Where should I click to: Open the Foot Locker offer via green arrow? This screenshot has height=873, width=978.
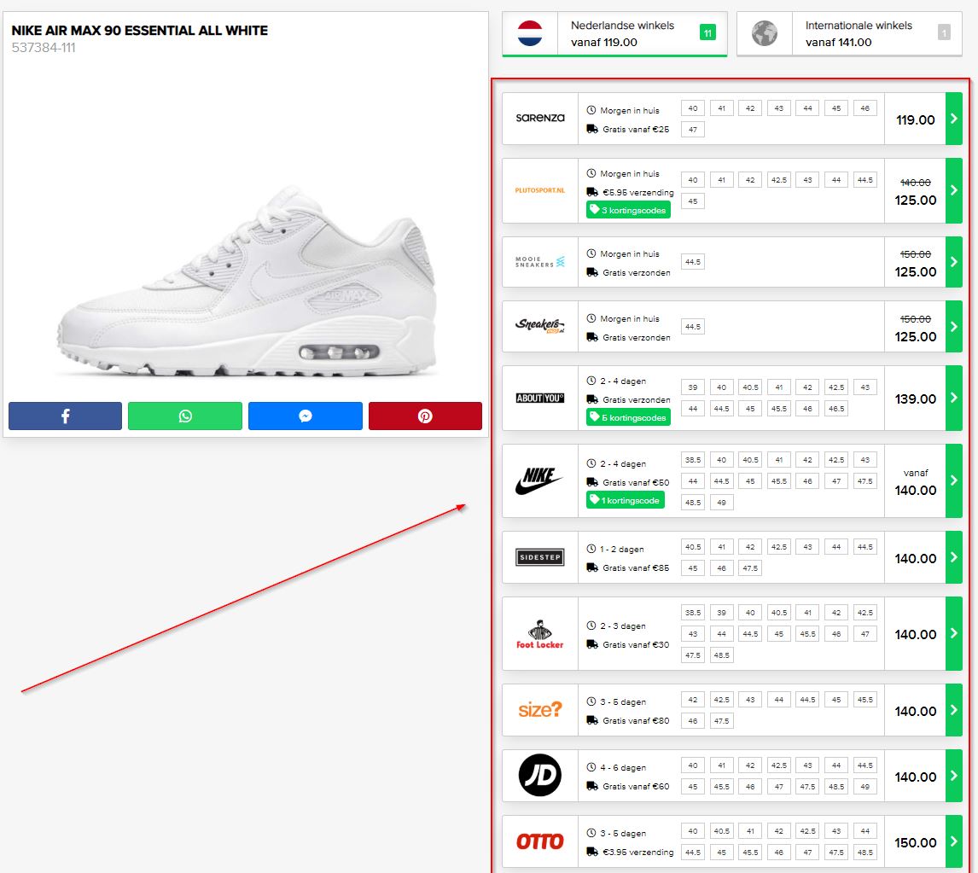953,633
